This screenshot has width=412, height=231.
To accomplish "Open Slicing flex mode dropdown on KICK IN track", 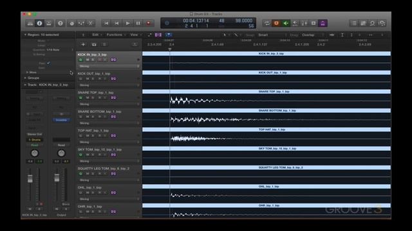I will [109, 66].
